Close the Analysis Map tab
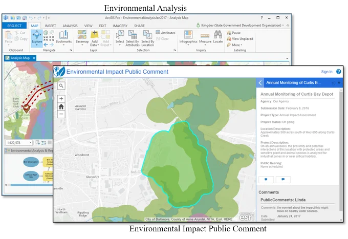 click(x=34, y=58)
